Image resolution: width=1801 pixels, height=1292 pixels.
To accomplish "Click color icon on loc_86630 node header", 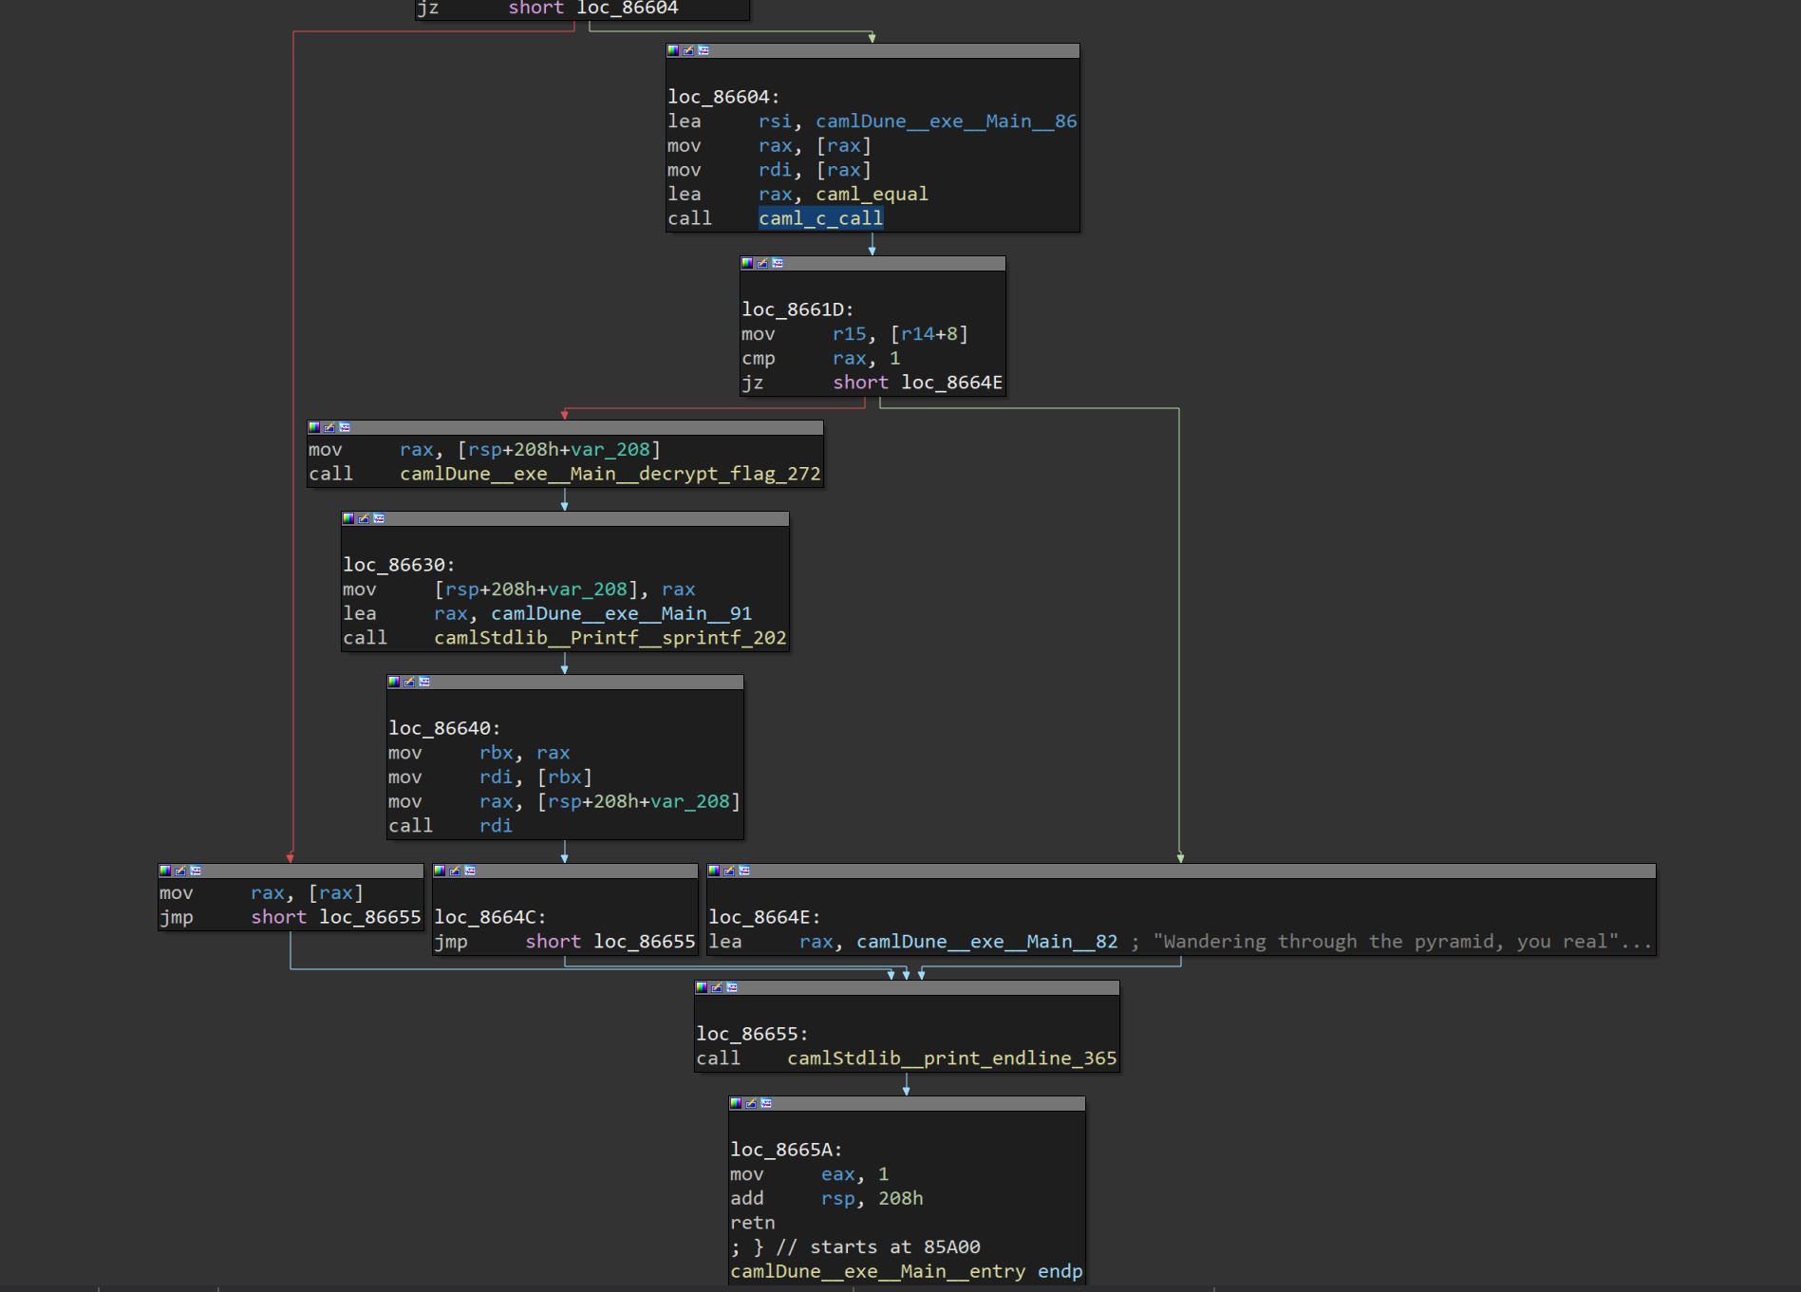I will 348,518.
